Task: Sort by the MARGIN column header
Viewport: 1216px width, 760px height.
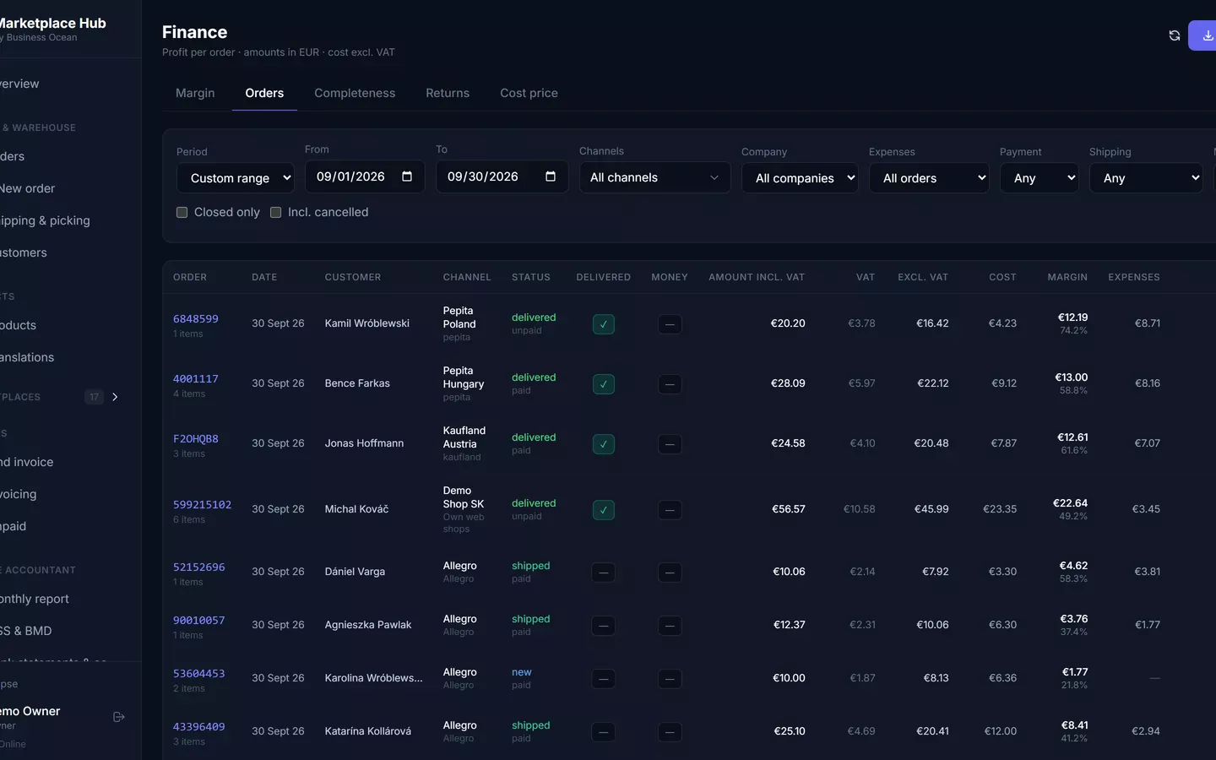Action: 1067,277
